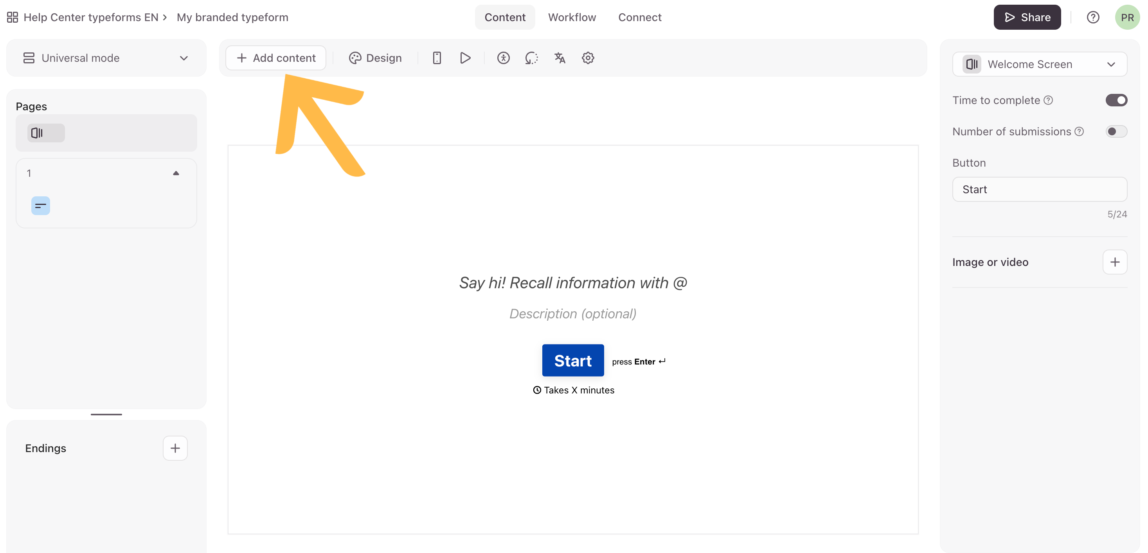The height and width of the screenshot is (553, 1148).
Task: Open the Universal mode dropdown
Action: (106, 58)
